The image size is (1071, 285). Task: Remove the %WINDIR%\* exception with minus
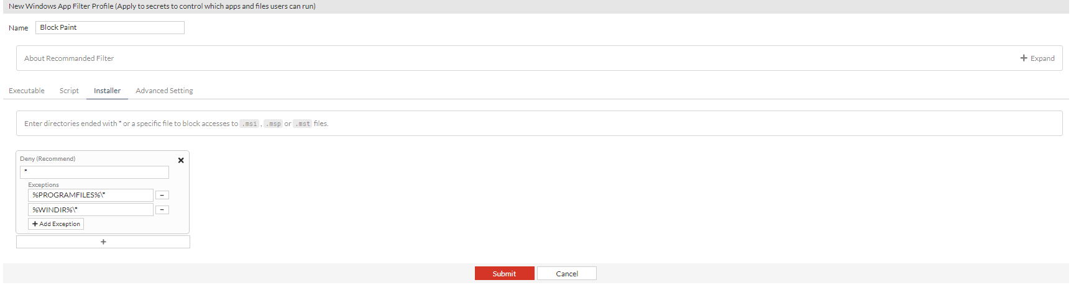point(162,210)
